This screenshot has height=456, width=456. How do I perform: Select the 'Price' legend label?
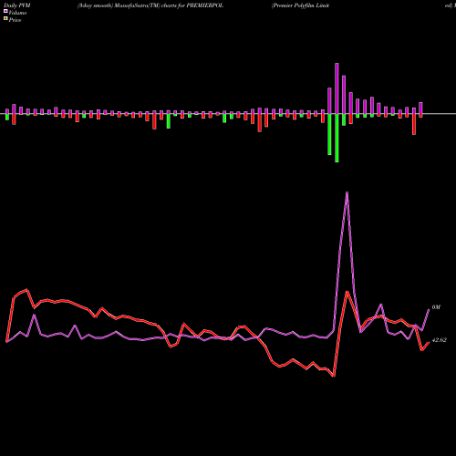[x=15, y=20]
